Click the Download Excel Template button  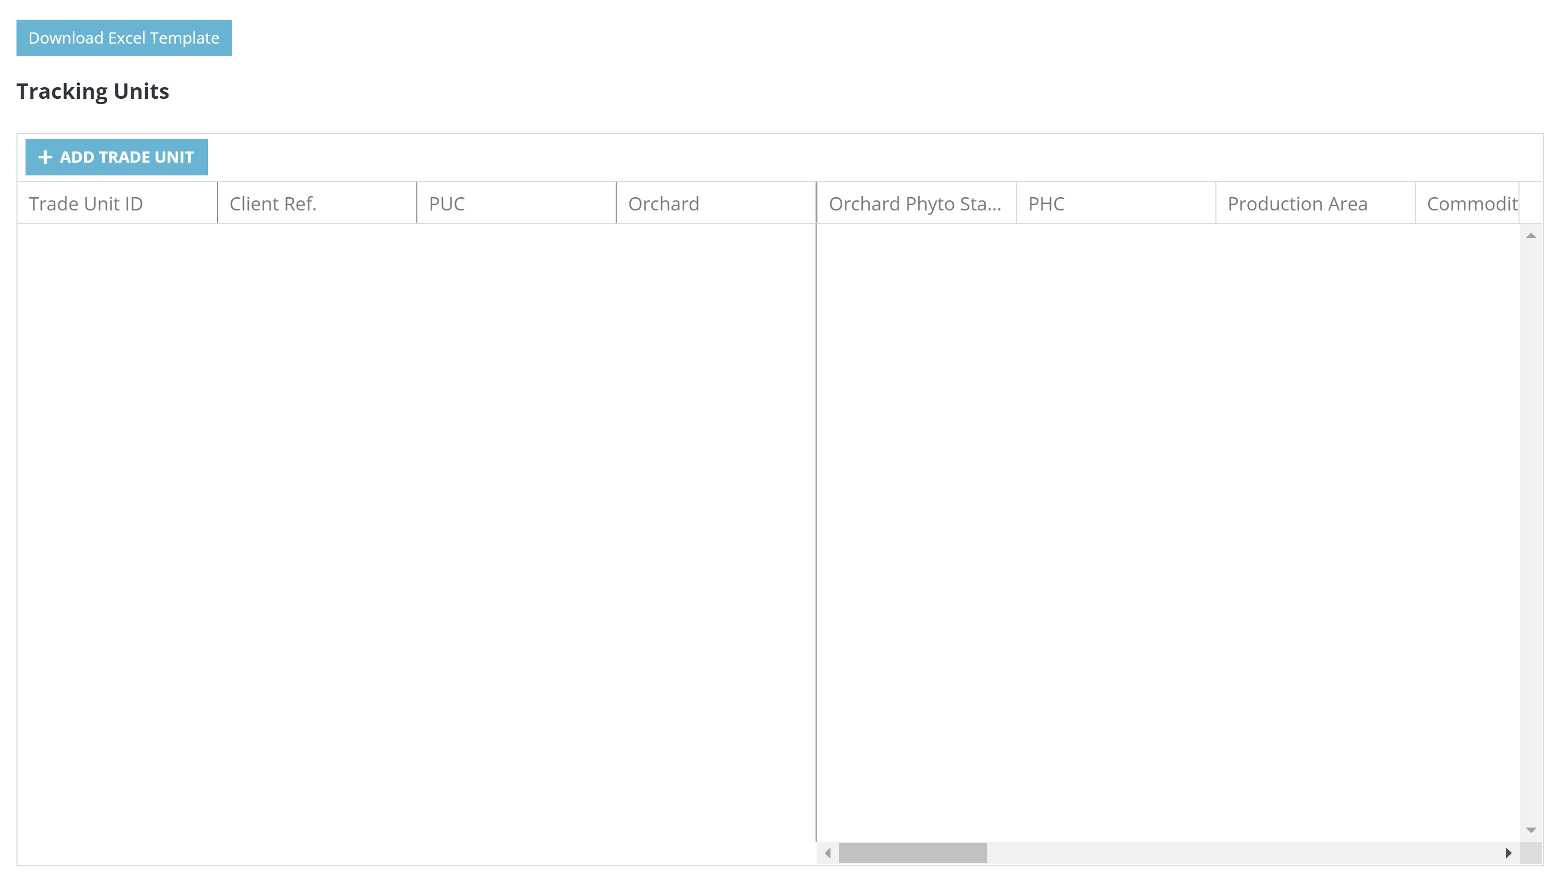pos(123,38)
